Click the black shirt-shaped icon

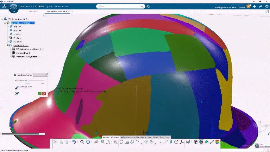(196, 142)
